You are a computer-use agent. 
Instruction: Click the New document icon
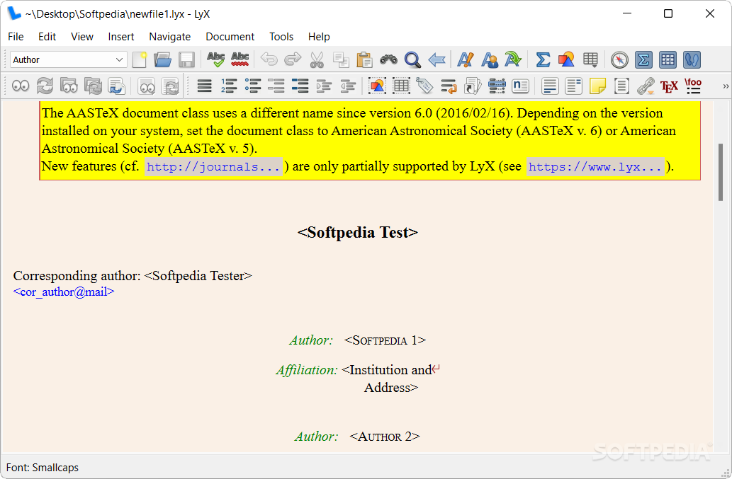[x=139, y=59]
